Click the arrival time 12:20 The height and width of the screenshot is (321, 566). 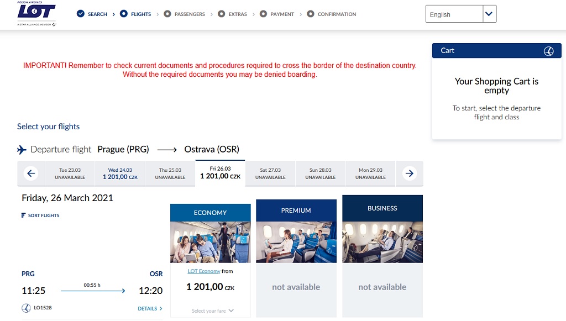click(x=151, y=291)
